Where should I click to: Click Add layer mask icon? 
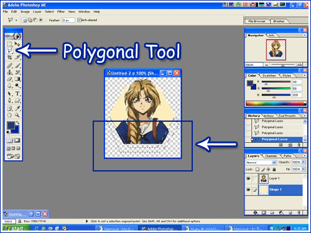point(264,212)
